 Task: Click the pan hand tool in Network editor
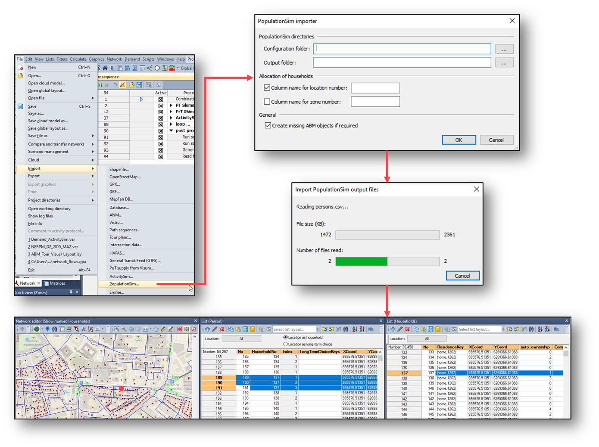click(x=156, y=329)
